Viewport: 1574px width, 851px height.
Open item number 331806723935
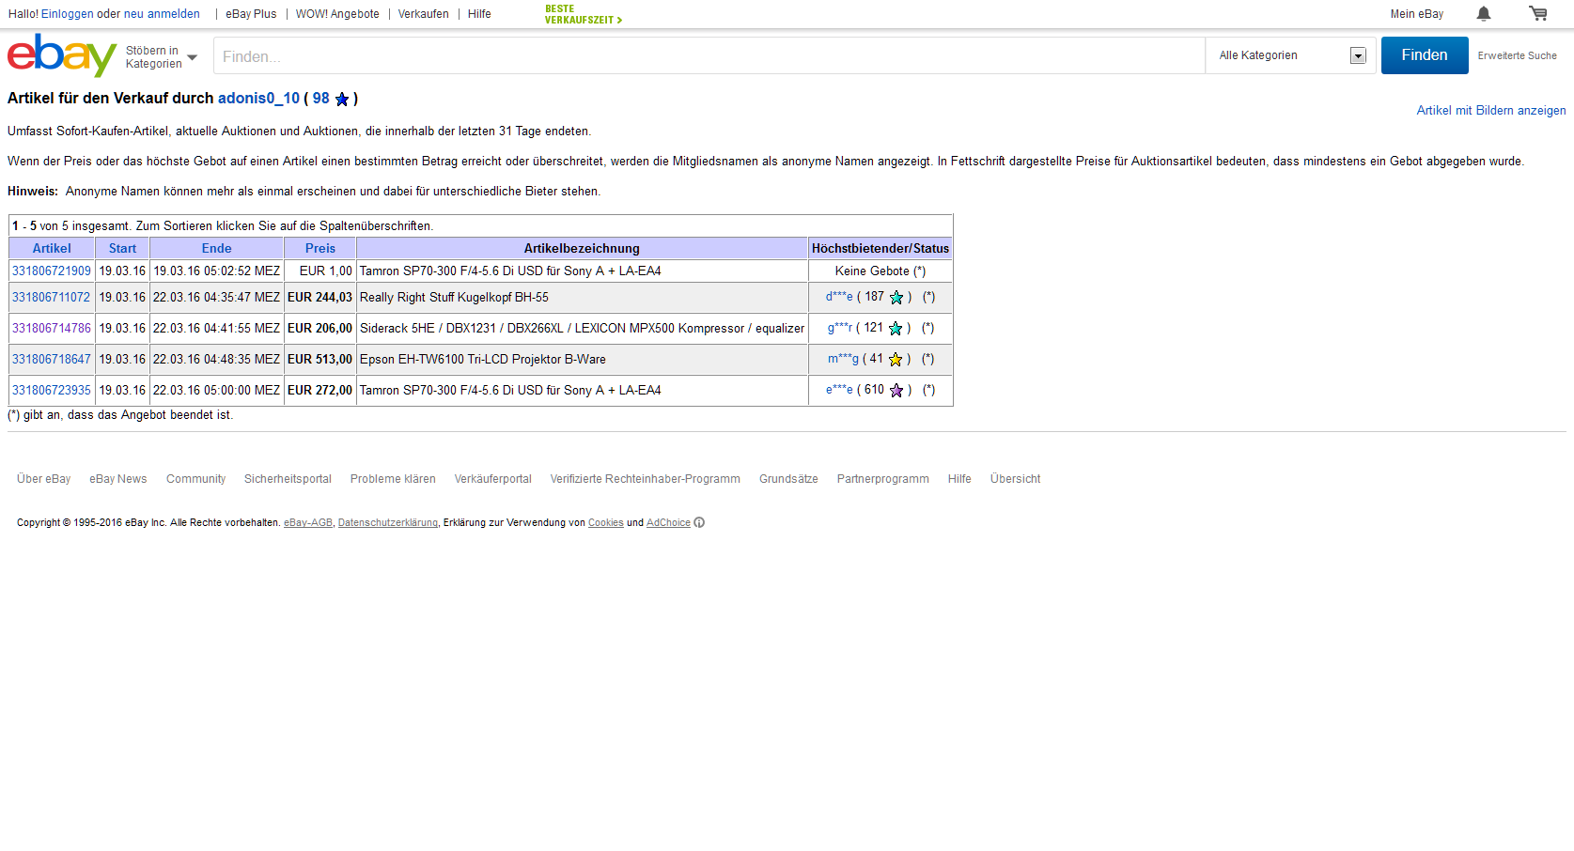[x=52, y=391]
